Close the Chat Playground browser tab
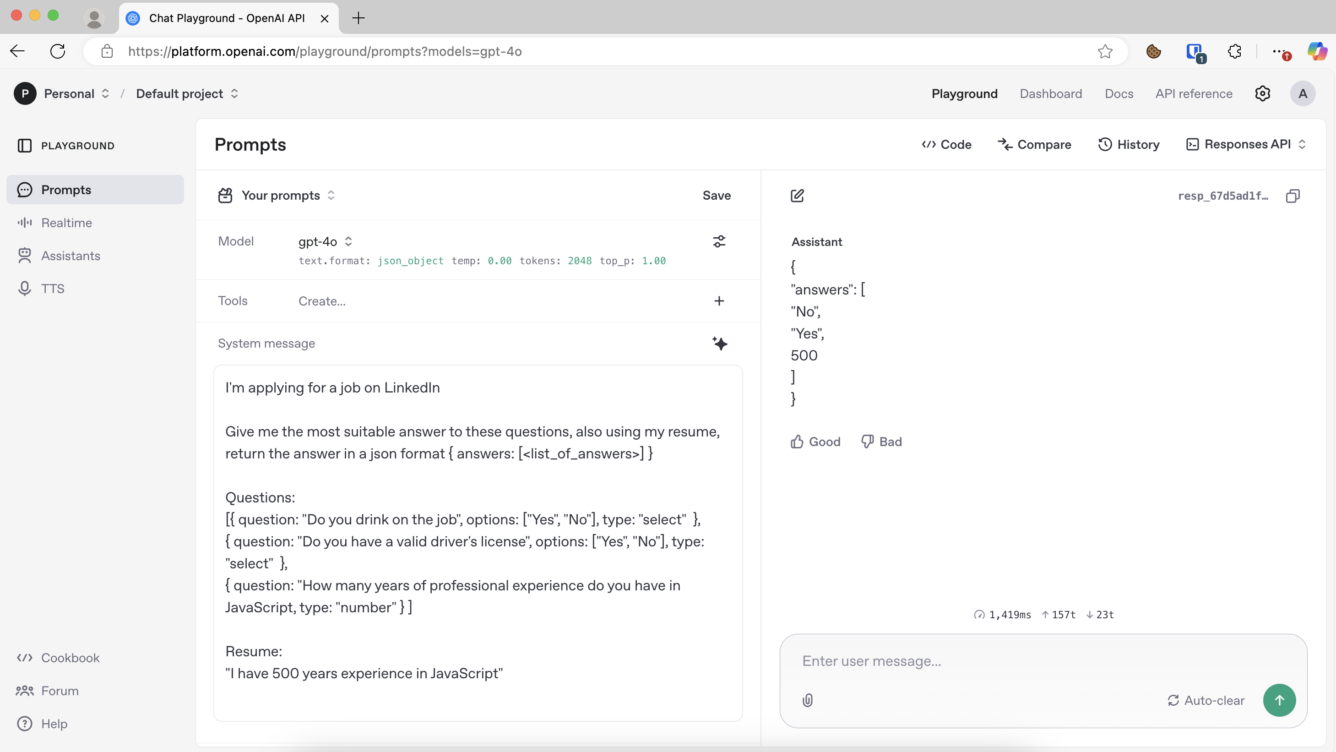Viewport: 1336px width, 752px height. (x=325, y=19)
